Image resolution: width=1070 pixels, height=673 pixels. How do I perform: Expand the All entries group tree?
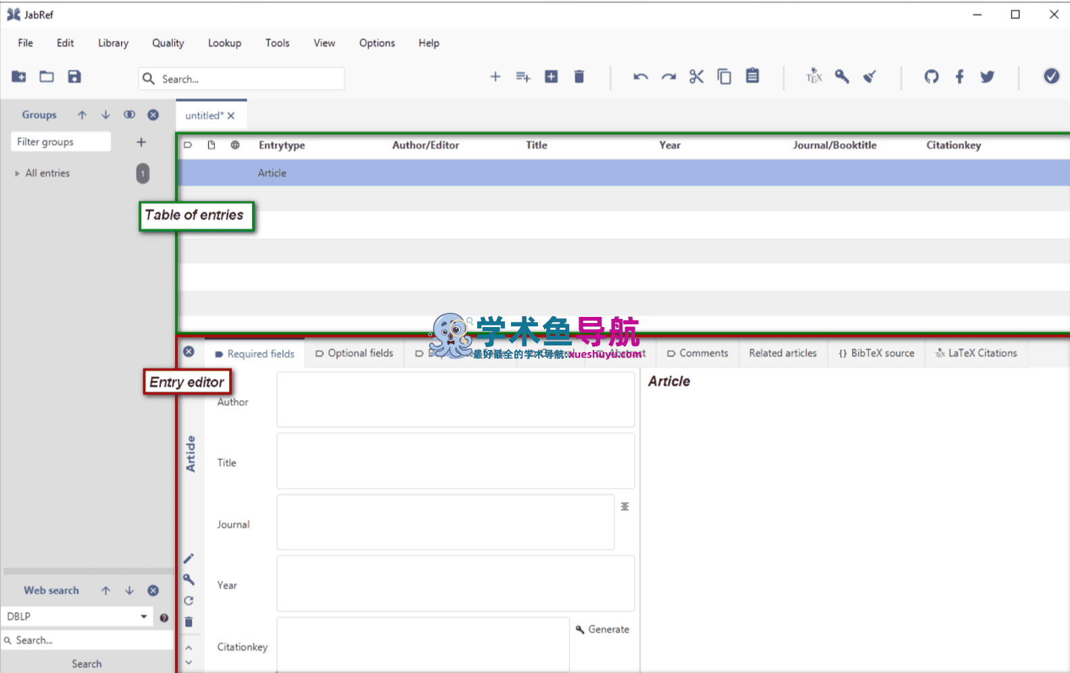(x=18, y=174)
